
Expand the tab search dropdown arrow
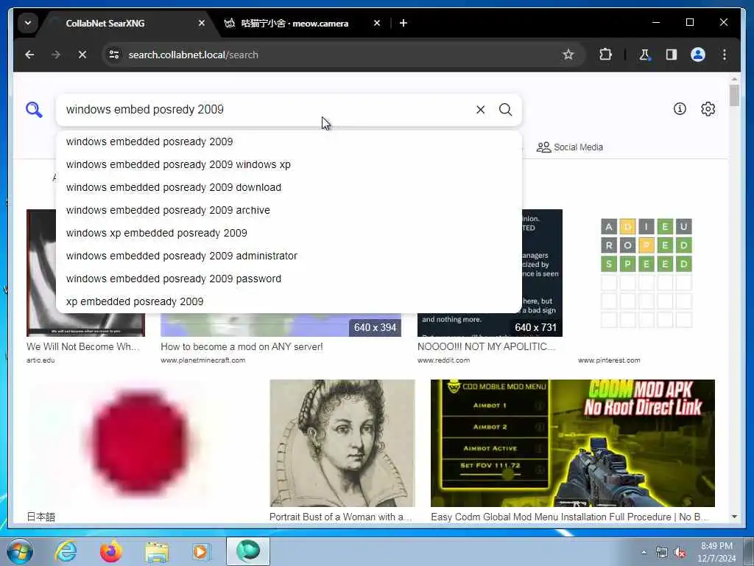(x=28, y=23)
